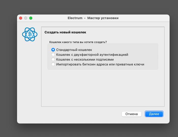Screen dimensions: 178x137
Task: Close the Electrum wizard window
Action: click(21, 18)
